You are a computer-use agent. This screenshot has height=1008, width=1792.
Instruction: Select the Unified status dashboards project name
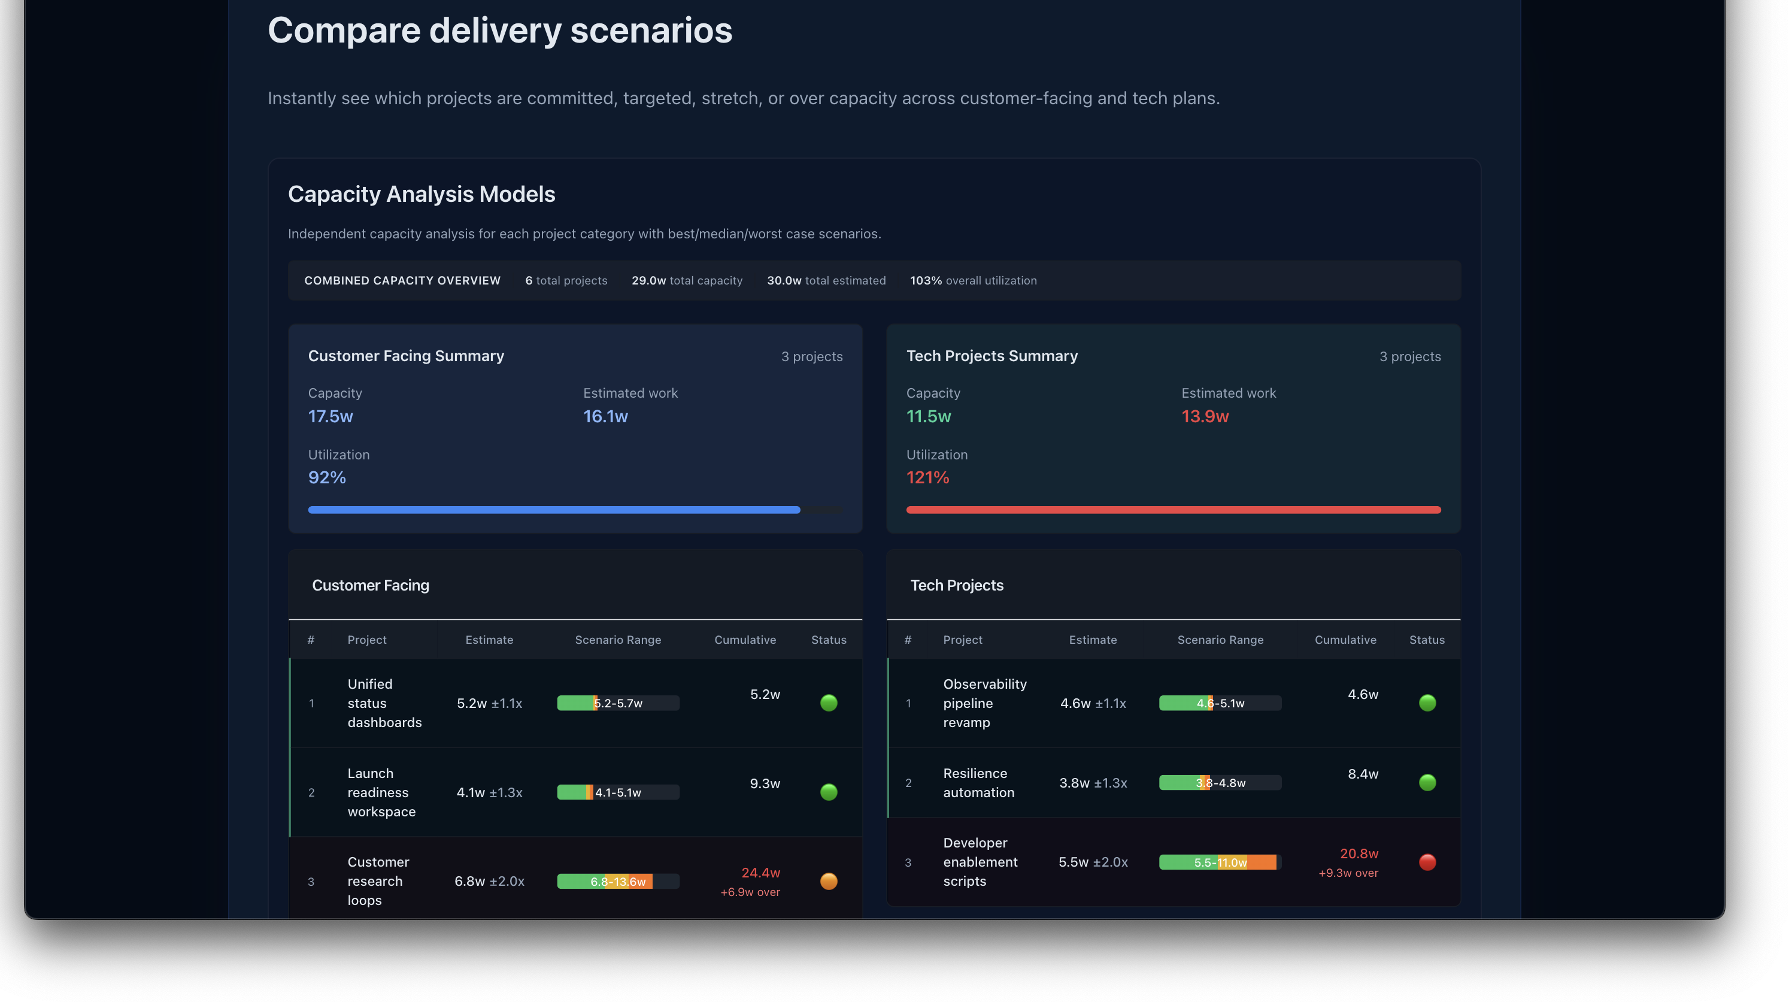coord(384,703)
